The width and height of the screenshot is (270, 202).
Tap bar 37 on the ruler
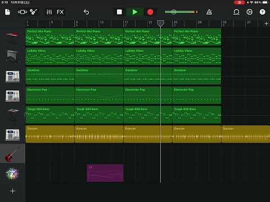click(249, 22)
